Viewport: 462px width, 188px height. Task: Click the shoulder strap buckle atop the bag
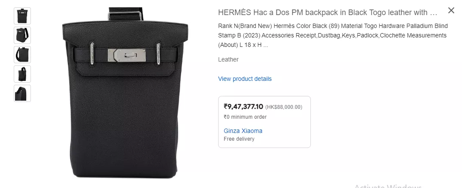[x=125, y=15]
